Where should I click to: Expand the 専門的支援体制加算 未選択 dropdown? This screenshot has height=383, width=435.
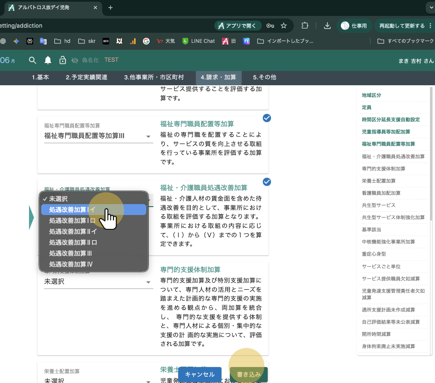(x=98, y=281)
